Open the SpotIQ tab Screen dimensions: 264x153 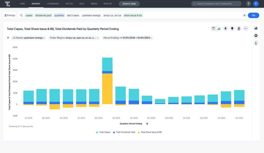69,4
